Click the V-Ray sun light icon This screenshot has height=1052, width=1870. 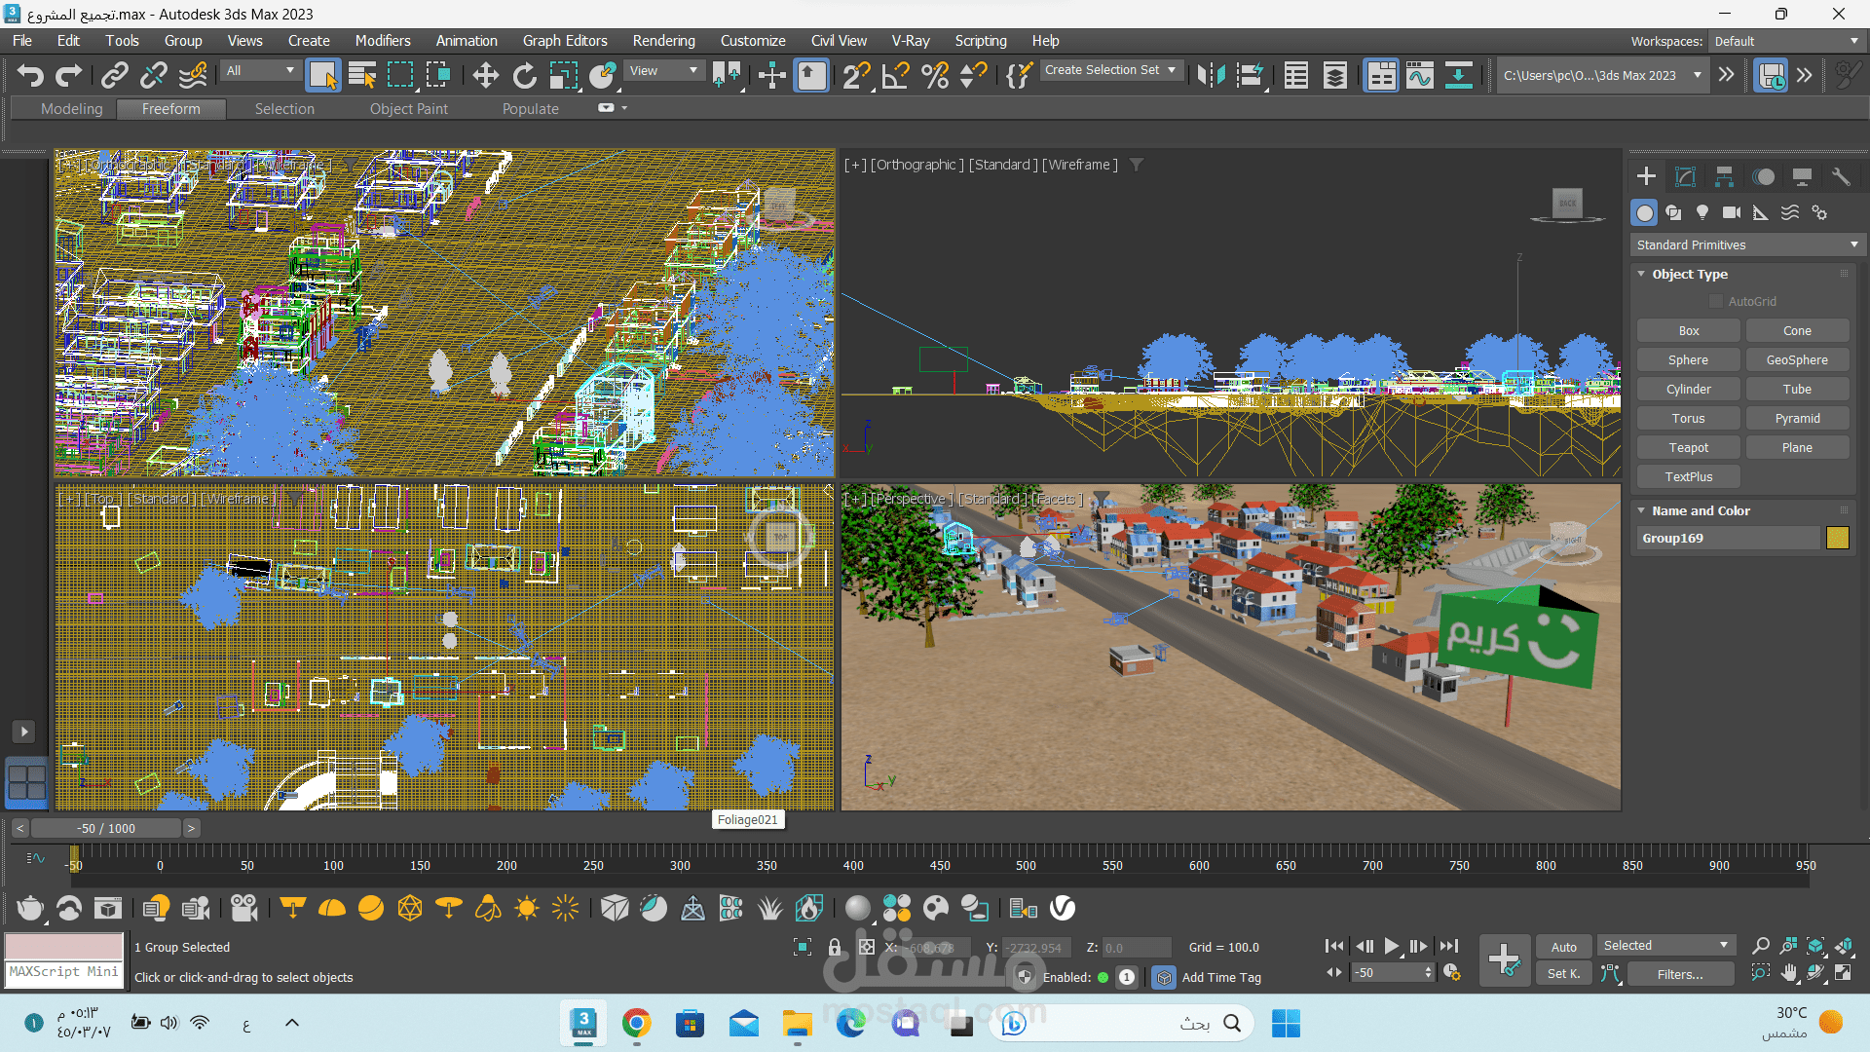point(527,909)
